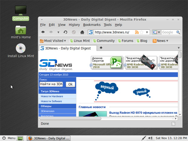Screen dimensions: 188x141
Task: Click the taskbar 3DNews Firefox window button
Action: (x=49, y=138)
